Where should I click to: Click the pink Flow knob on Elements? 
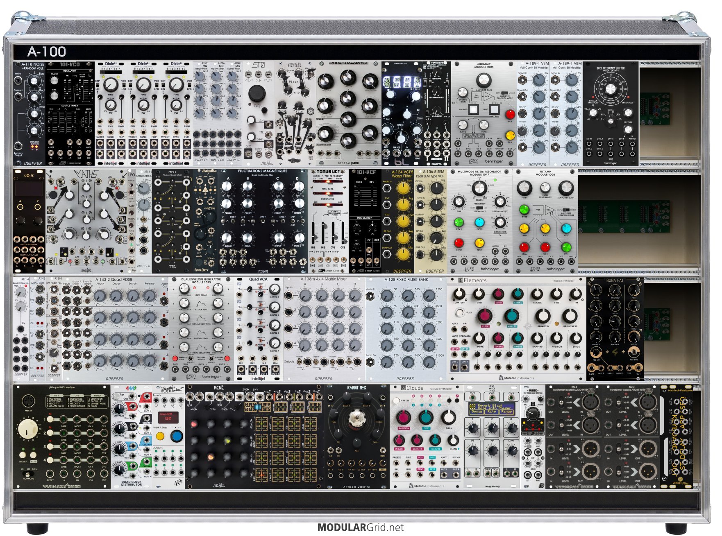click(x=485, y=316)
